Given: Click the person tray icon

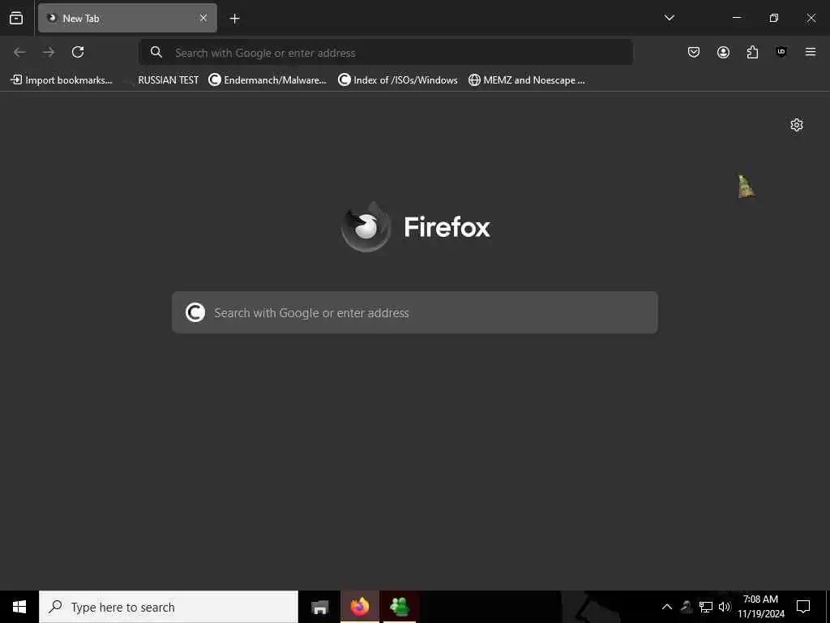Looking at the screenshot, I should click(x=687, y=607).
